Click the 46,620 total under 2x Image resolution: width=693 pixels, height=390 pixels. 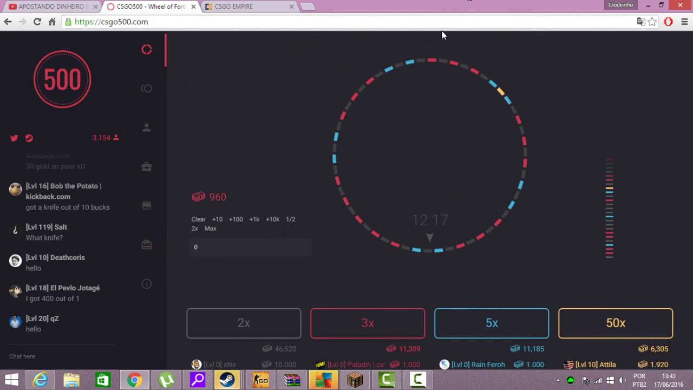pos(285,349)
